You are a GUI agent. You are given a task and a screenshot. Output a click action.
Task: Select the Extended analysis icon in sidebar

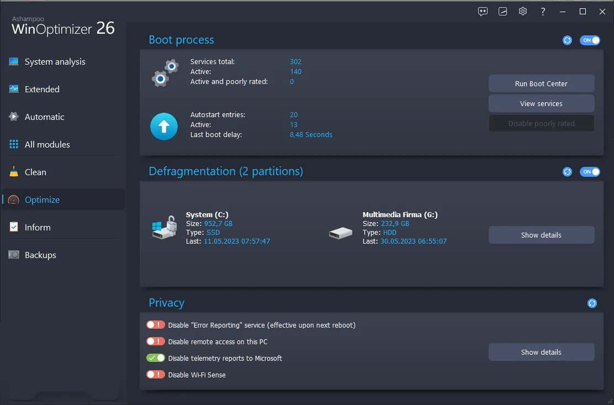[x=13, y=89]
